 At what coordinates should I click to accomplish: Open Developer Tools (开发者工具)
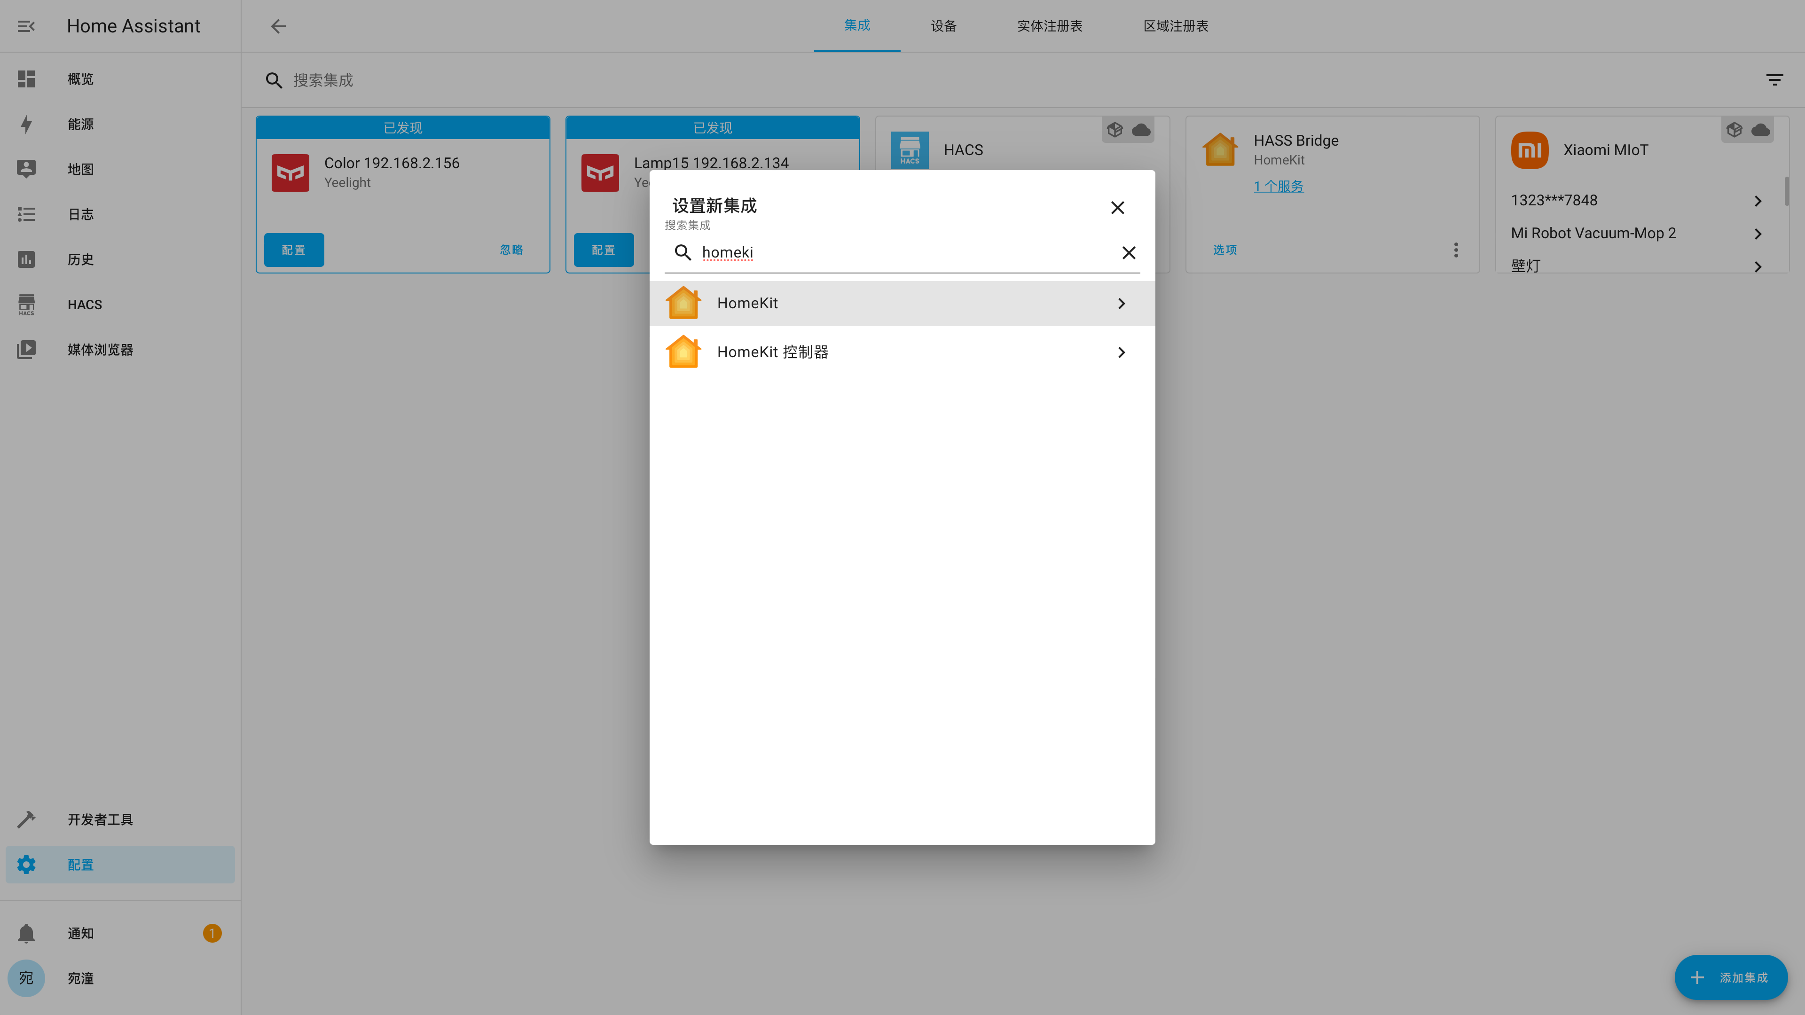point(100,819)
